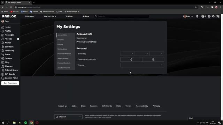Open the Terms footer link

coord(128,106)
